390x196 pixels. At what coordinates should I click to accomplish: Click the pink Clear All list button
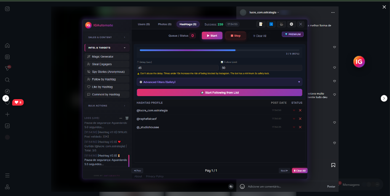pyautogui.click(x=300, y=170)
